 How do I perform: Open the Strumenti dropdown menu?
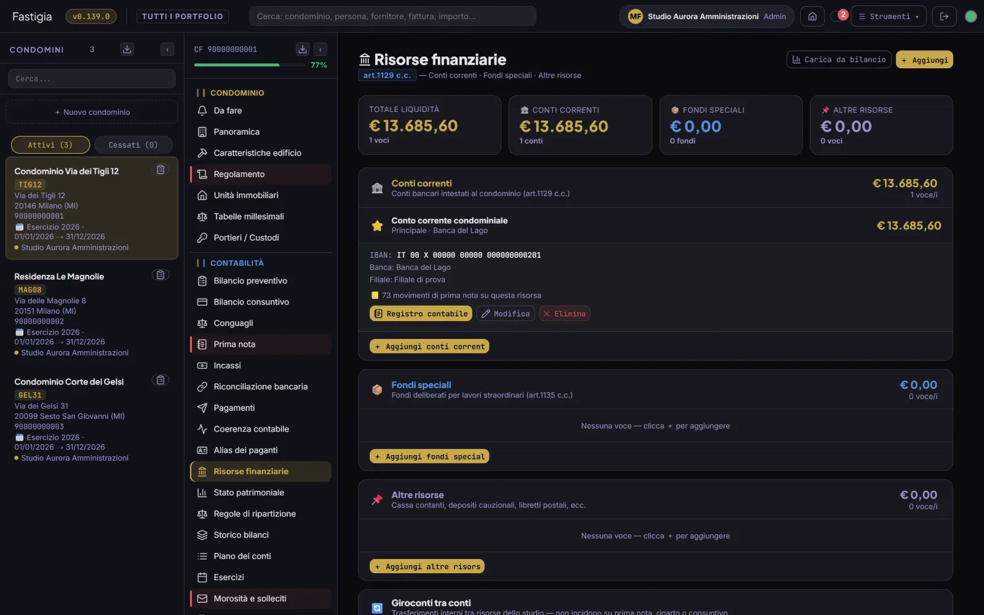click(888, 17)
